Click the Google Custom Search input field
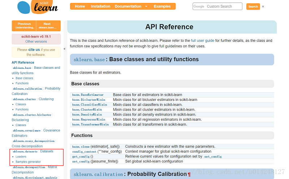Screen dimensions: 289x179 217,6
